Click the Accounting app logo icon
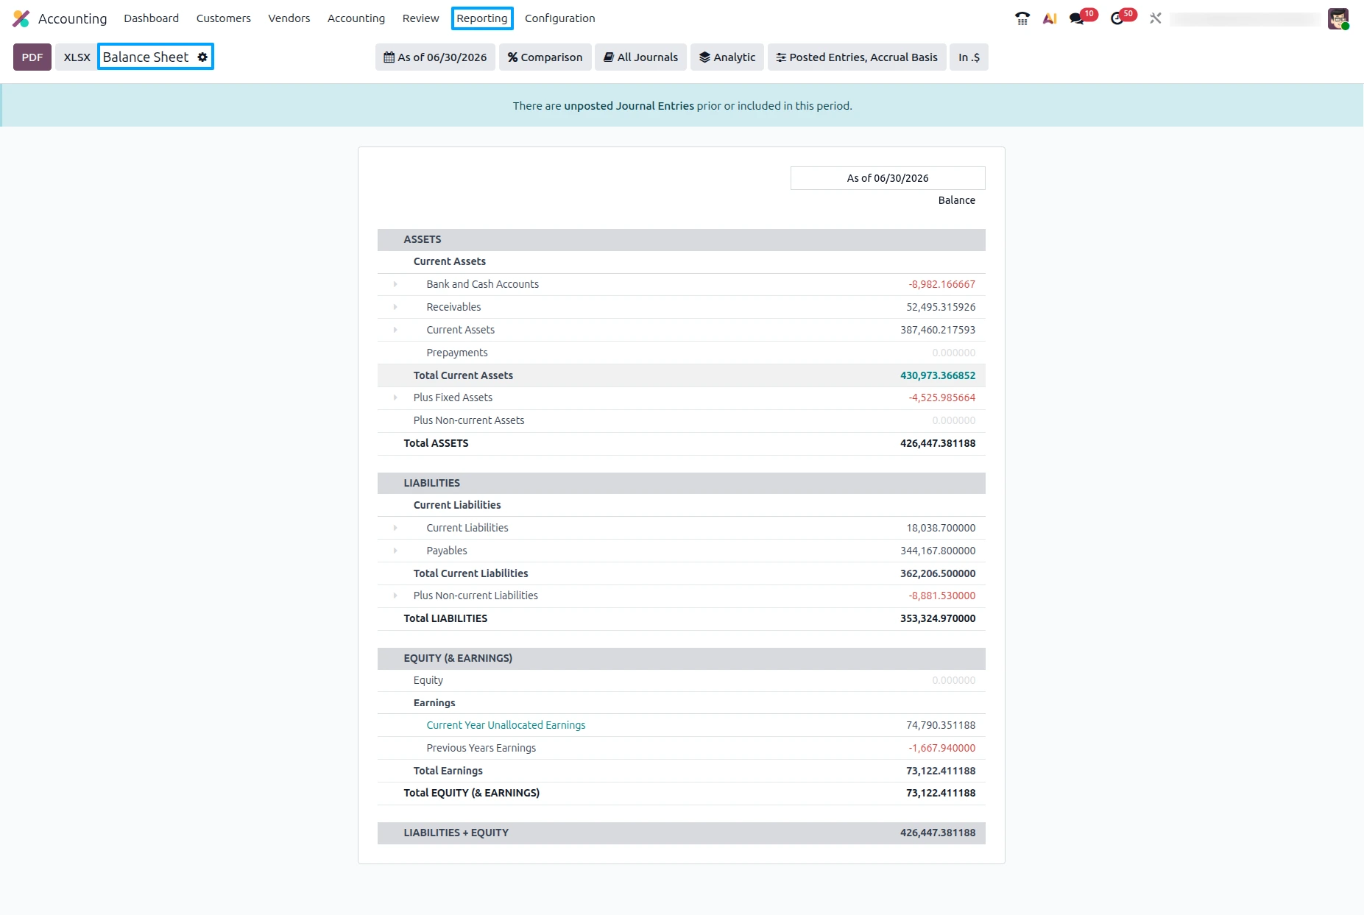The width and height of the screenshot is (1364, 915). point(21,18)
